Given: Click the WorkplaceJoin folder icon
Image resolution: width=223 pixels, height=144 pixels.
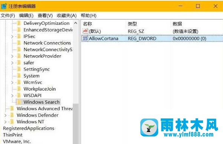Looking at the screenshot, I should (x=19, y=89).
